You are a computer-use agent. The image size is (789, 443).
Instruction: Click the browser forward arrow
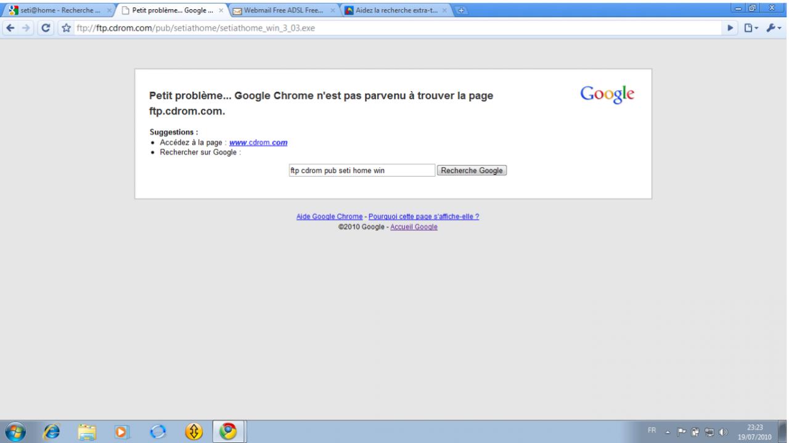tap(27, 28)
